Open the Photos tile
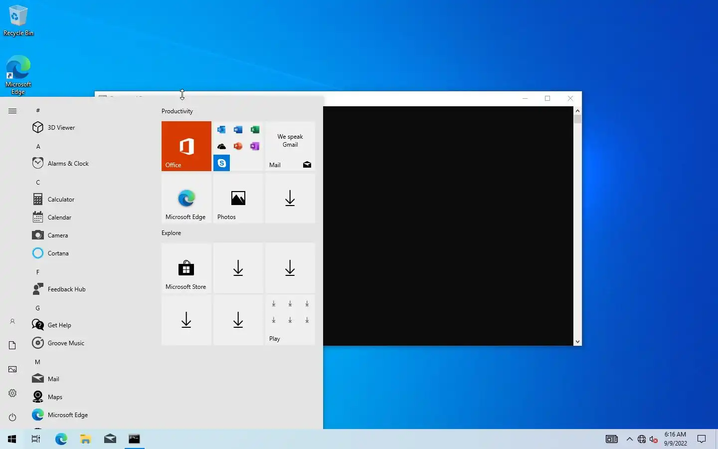718x449 pixels. point(238,198)
